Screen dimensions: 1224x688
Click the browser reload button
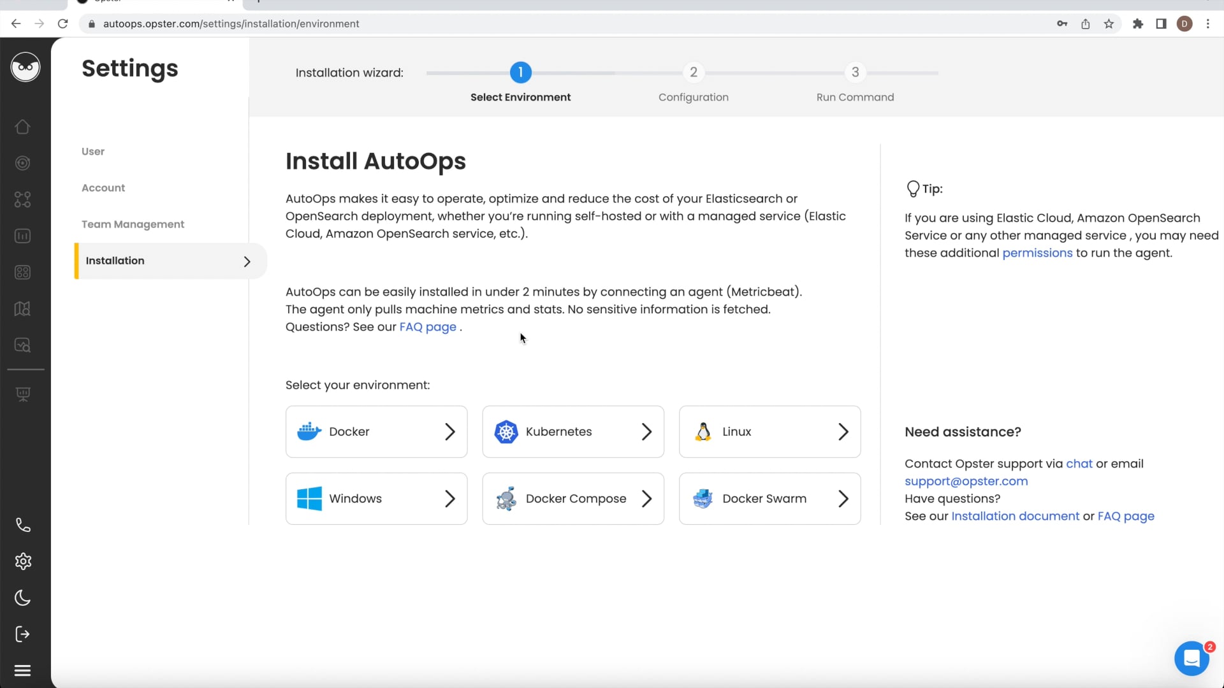pos(62,24)
